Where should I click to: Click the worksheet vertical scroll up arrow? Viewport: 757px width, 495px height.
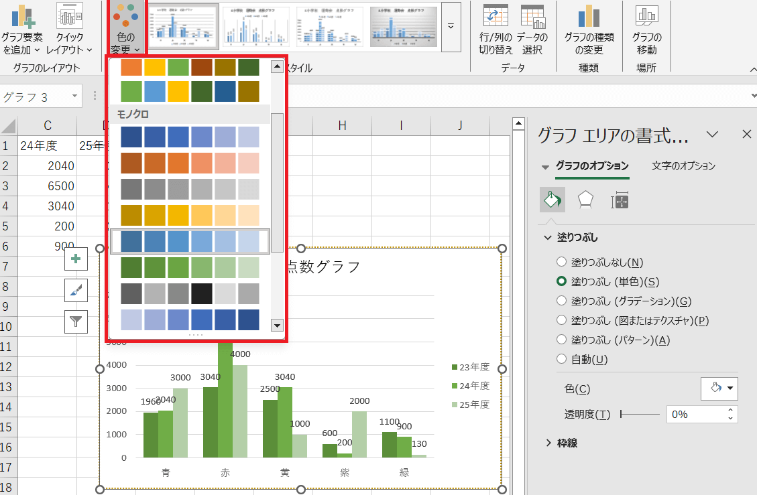pyautogui.click(x=518, y=123)
